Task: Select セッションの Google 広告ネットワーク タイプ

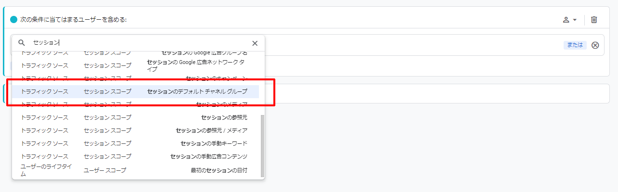Action: [136, 65]
